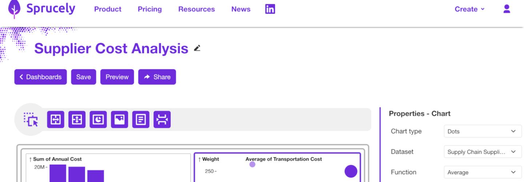This screenshot has width=524, height=182.
Task: Expand the Create menu
Action: (469, 9)
